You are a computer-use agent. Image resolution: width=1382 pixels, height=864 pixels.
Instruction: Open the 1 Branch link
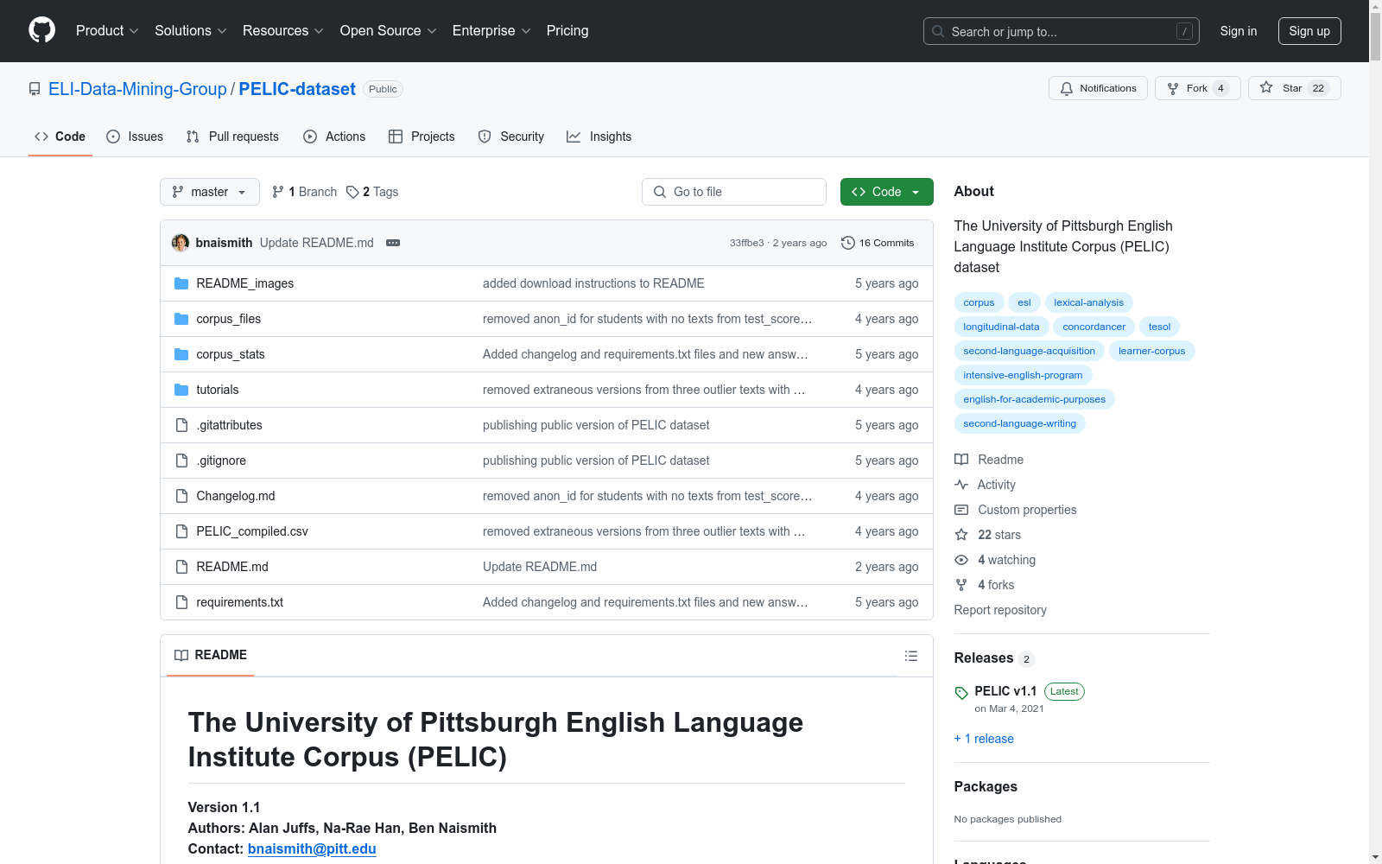point(304,192)
